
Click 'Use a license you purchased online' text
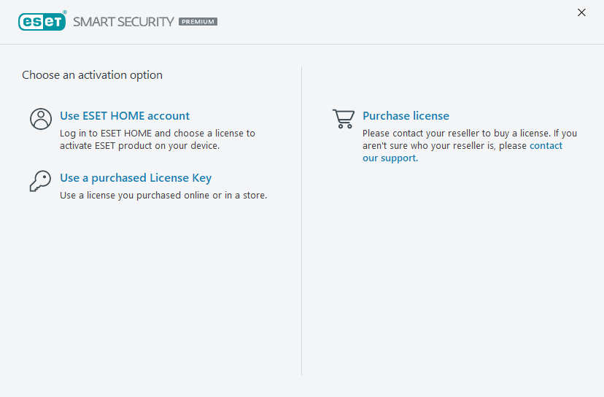163,196
